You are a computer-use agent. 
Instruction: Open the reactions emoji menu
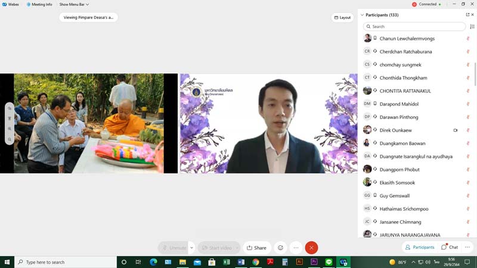(x=280, y=248)
